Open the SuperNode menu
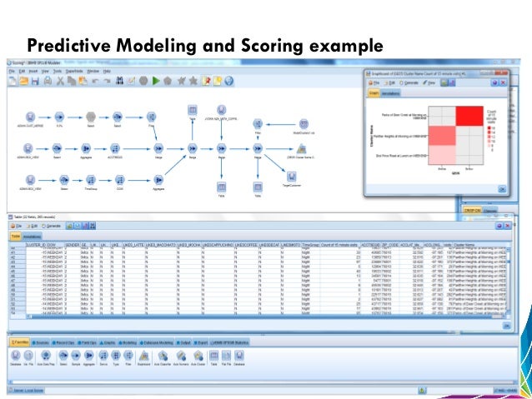Viewport: 532px width, 399px height. [74, 71]
